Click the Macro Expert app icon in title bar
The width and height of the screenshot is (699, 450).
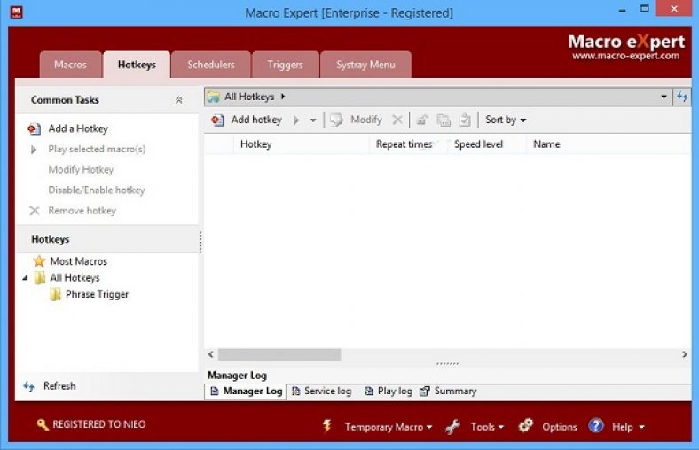17,12
